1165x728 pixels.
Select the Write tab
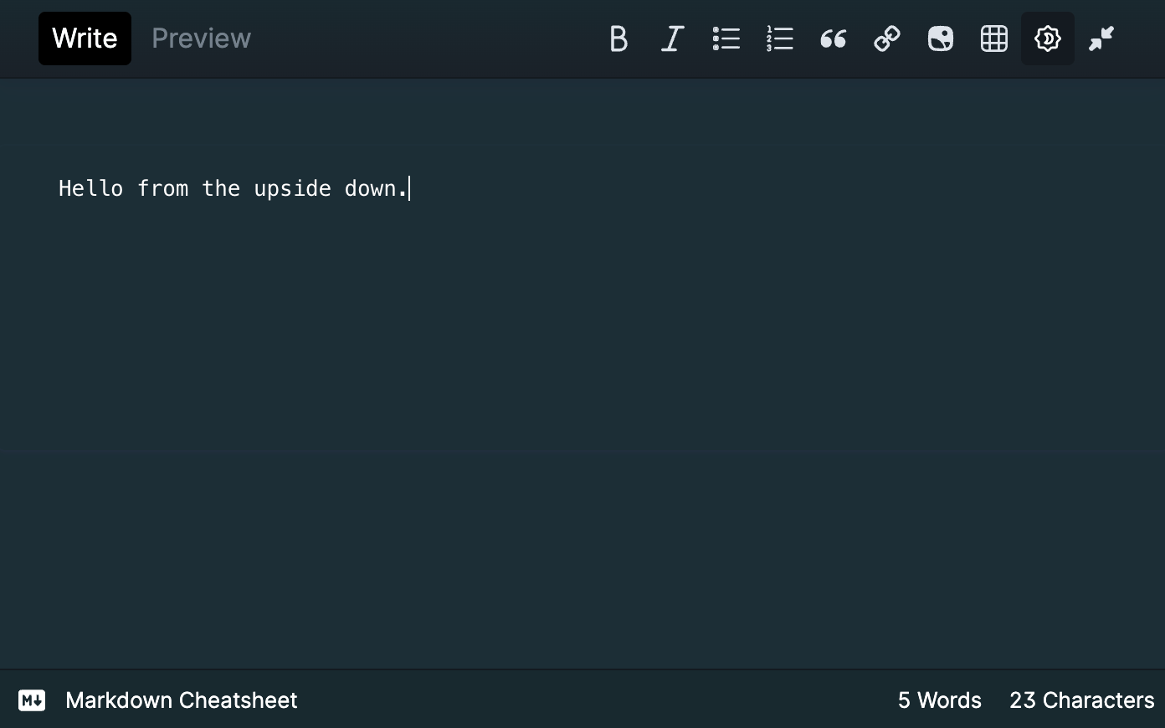point(85,38)
